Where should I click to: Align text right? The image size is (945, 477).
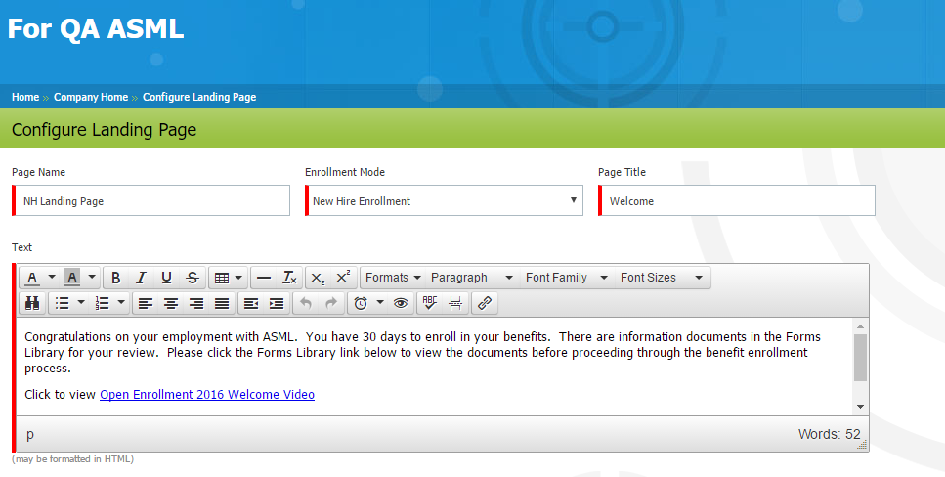pos(196,303)
